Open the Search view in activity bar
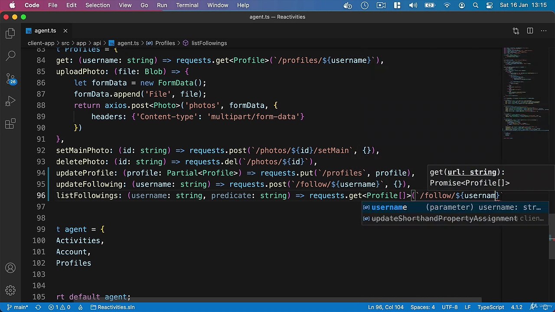555x312 pixels. 10,56
